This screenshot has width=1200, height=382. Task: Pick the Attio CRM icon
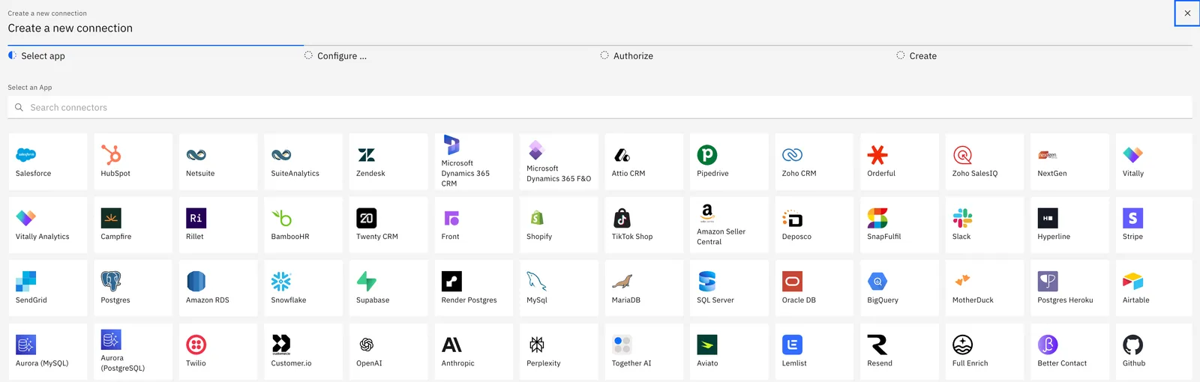coord(622,155)
